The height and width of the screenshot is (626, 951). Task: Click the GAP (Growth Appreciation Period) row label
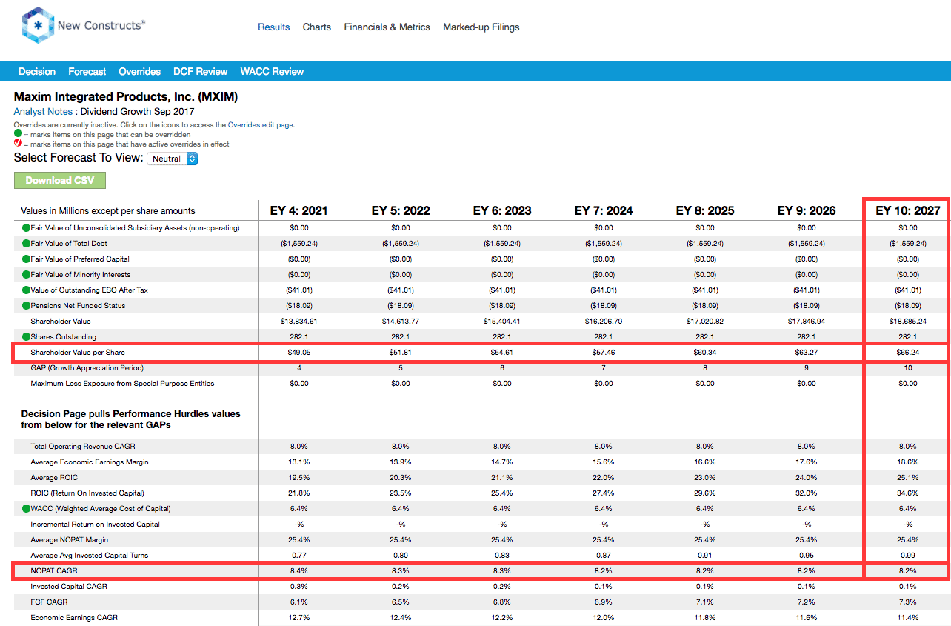tap(87, 367)
